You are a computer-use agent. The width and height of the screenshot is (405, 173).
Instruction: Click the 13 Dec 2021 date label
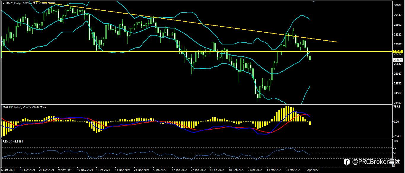point(123,170)
